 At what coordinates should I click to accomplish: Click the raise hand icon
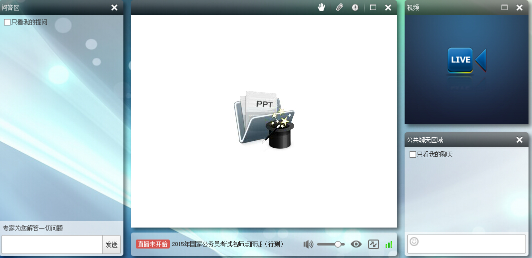click(x=321, y=7)
